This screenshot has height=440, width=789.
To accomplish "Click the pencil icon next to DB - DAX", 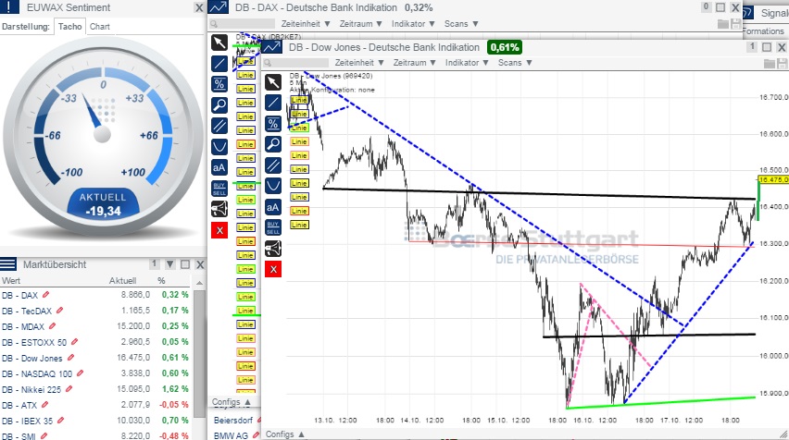I will [45, 294].
